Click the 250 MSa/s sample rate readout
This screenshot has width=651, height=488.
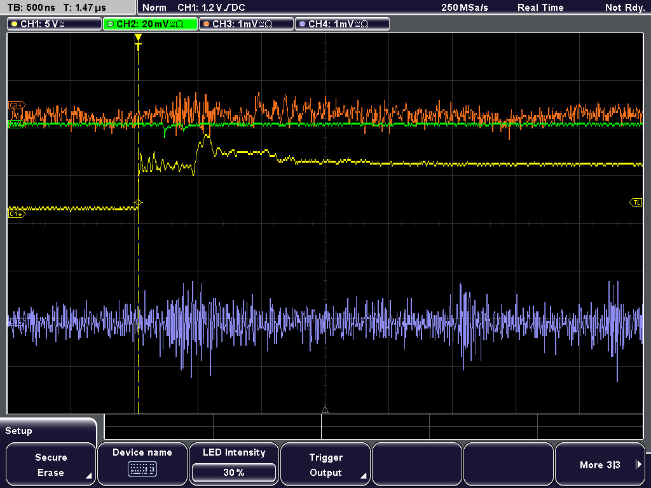tap(465, 8)
